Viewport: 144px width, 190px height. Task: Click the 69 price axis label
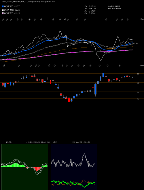138,74
